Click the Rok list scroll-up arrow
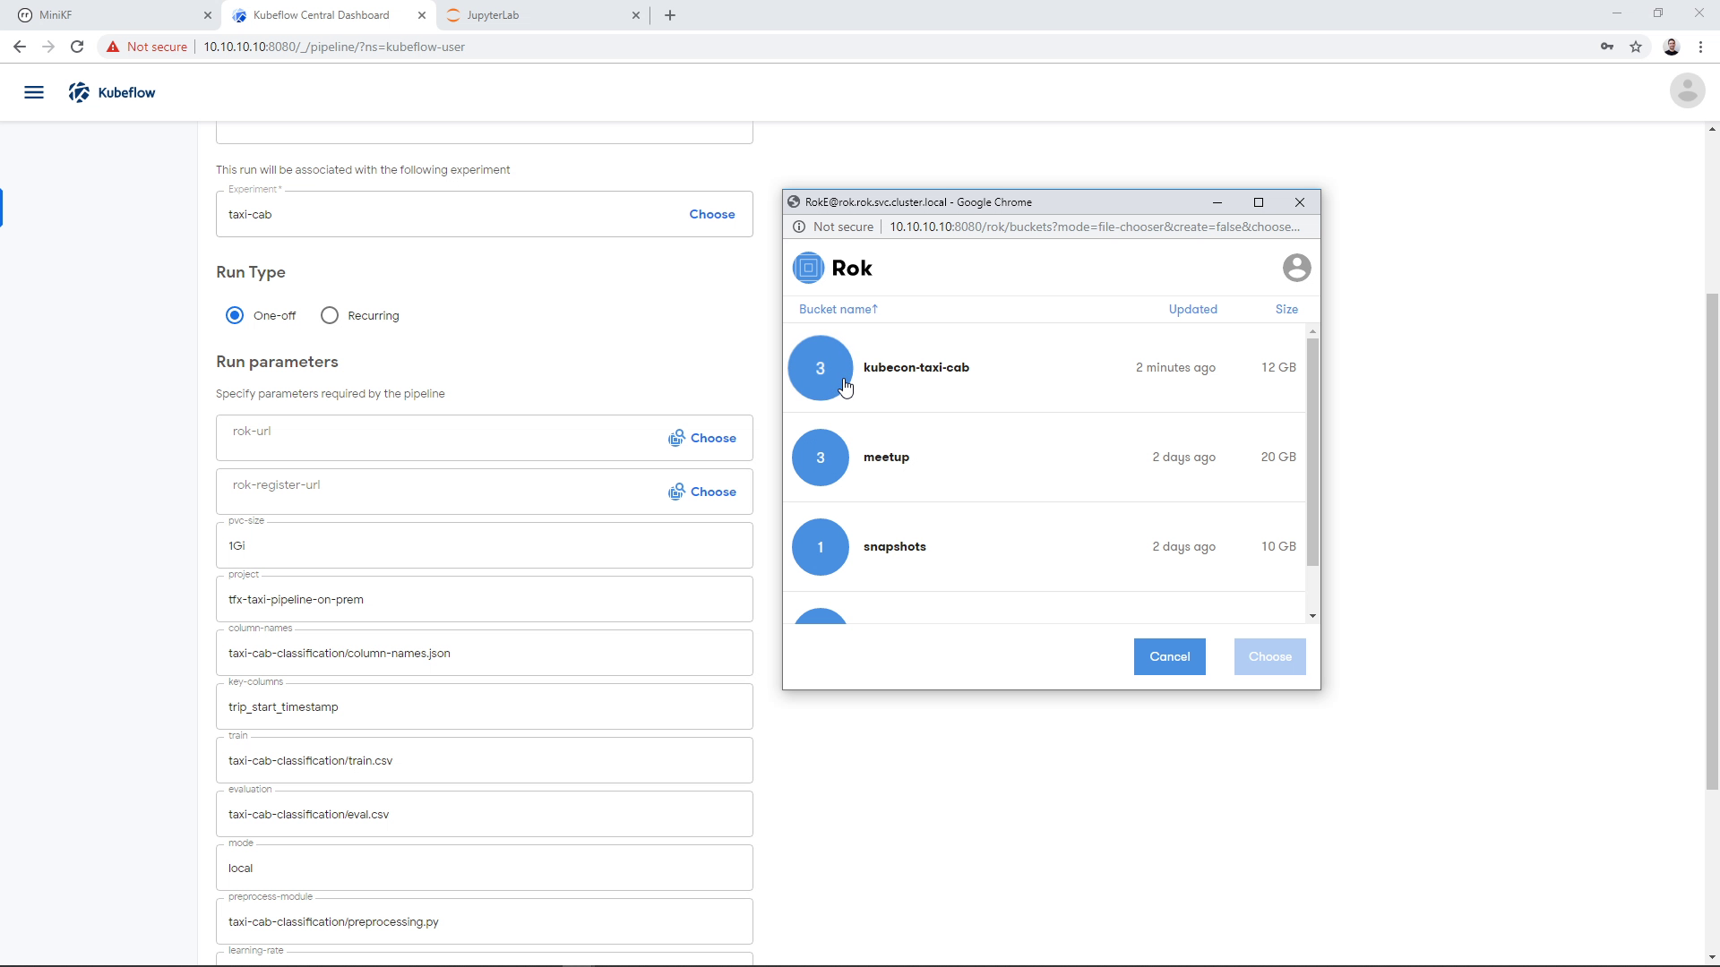 coord(1312,331)
